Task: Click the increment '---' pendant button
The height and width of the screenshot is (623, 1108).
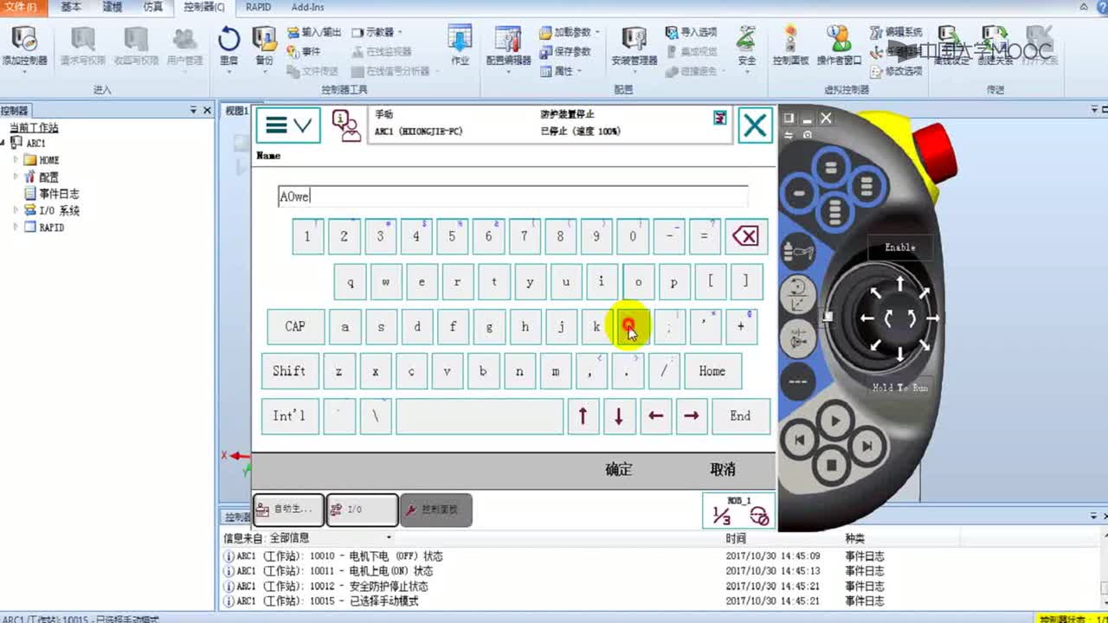Action: point(797,382)
